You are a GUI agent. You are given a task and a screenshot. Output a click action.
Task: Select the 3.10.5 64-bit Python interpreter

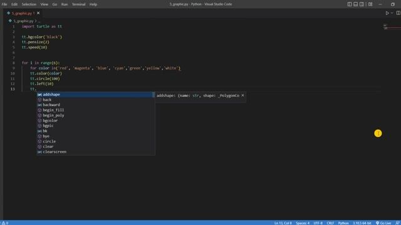pos(362,222)
